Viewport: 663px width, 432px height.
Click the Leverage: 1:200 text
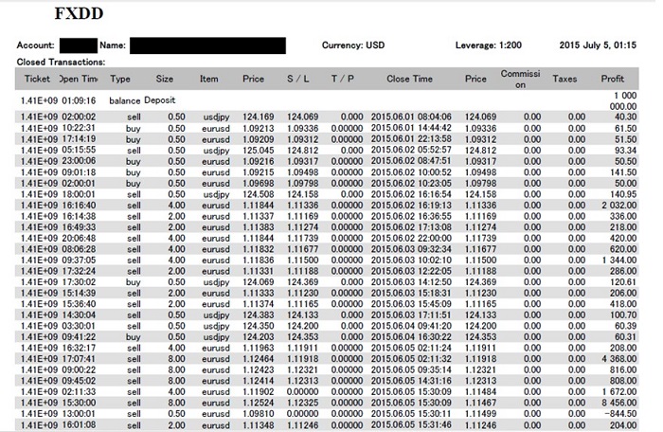[489, 45]
